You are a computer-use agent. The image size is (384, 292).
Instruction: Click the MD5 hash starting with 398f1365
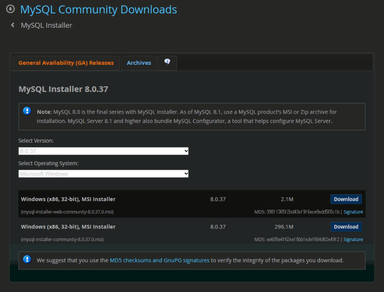pos(303,212)
